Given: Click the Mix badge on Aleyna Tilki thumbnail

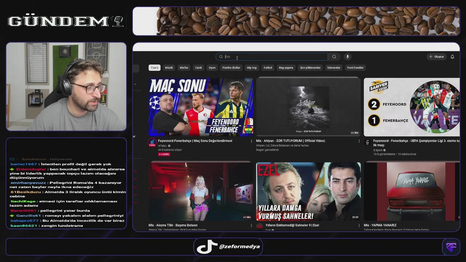Looking at the screenshot, I should coord(247,217).
